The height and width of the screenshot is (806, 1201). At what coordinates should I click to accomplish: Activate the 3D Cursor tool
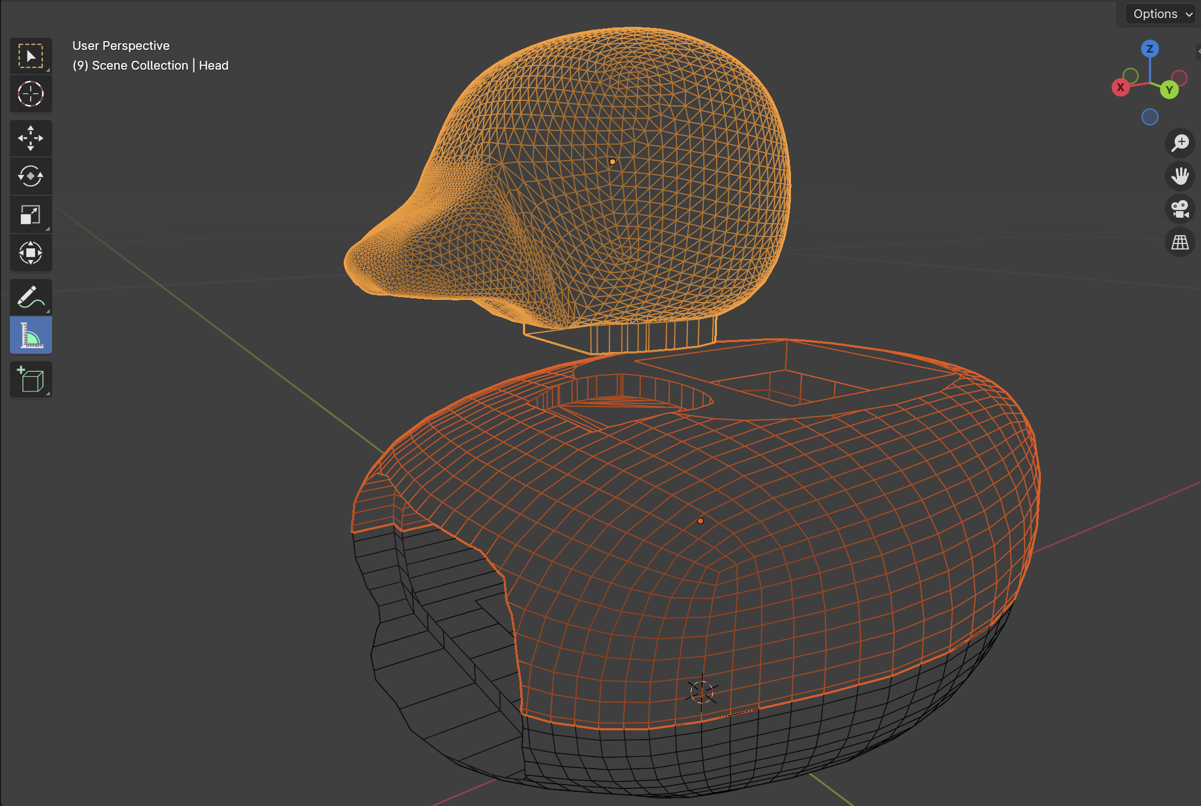coord(31,94)
